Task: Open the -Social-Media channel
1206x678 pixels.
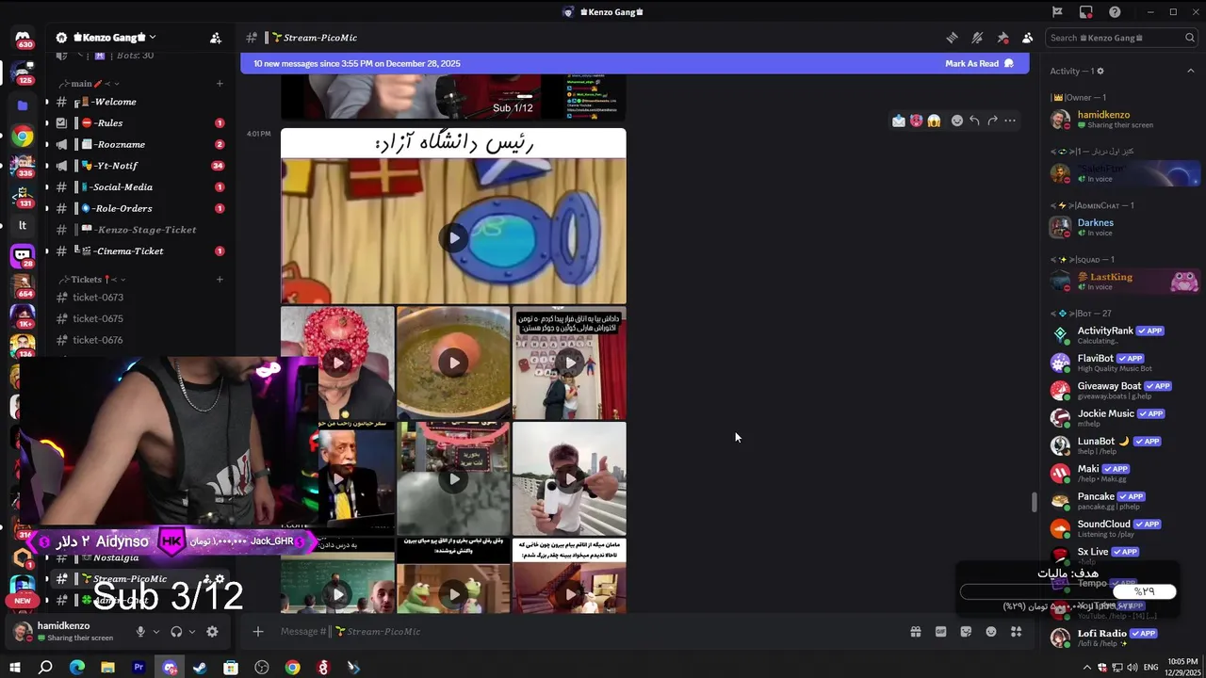Action: pyautogui.click(x=139, y=187)
